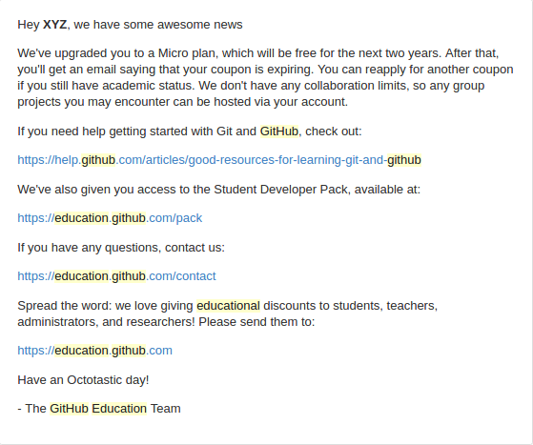Click the word 'Team' in the signature
The height and width of the screenshot is (445, 533).
click(x=166, y=409)
